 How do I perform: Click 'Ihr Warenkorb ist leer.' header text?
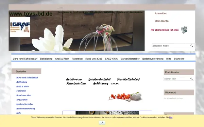click(165, 30)
